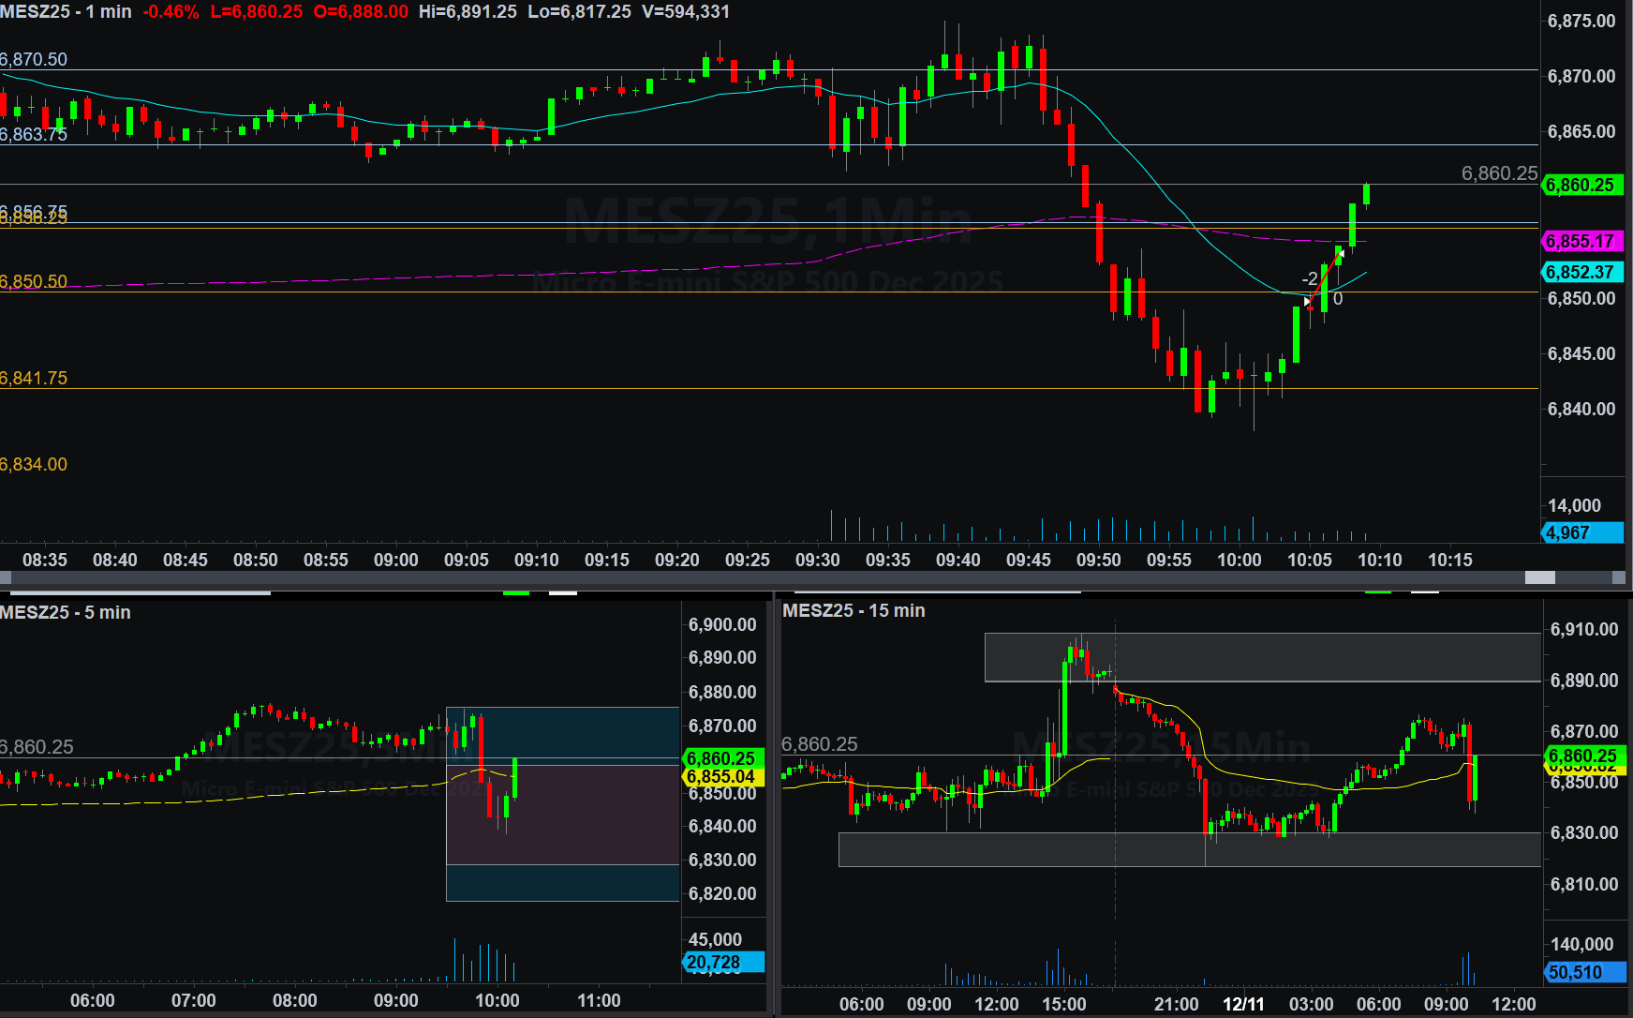Image resolution: width=1633 pixels, height=1018 pixels.
Task: Click the trade entry arrow marker near 10:05
Action: click(1309, 302)
